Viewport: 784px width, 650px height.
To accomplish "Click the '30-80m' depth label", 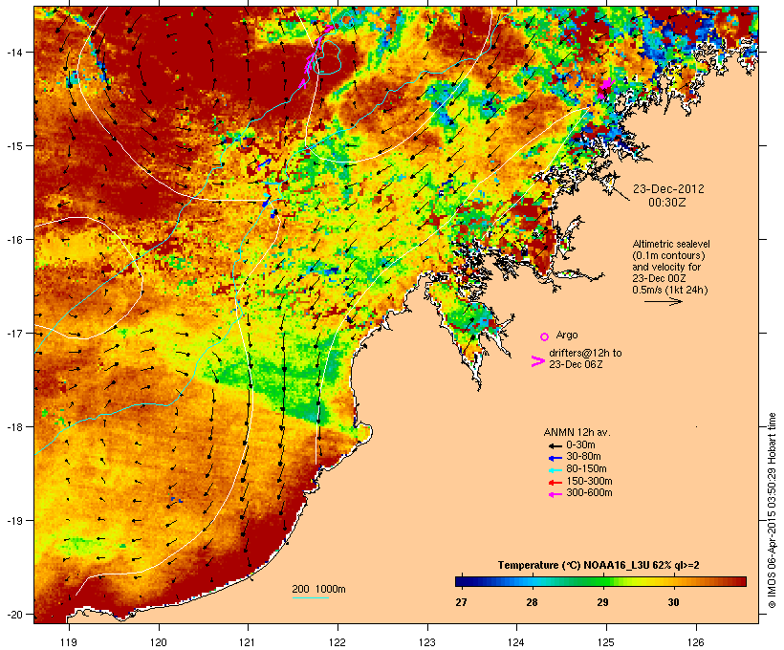I will coord(583,457).
